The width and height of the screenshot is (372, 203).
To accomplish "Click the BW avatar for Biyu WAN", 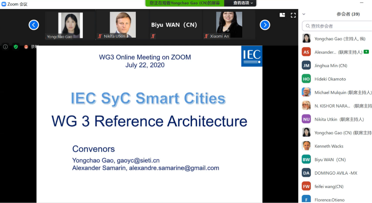I will coord(306,160).
